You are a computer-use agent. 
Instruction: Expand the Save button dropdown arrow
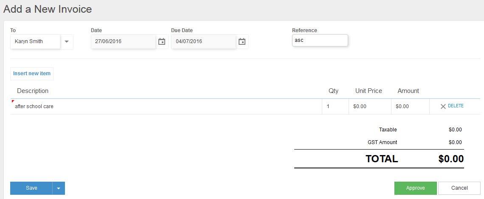[x=59, y=188]
